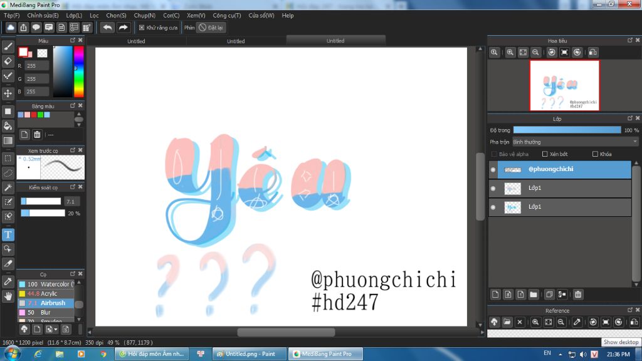Select the Hand pan tool
Screen dimensions: 642x361
[8, 296]
